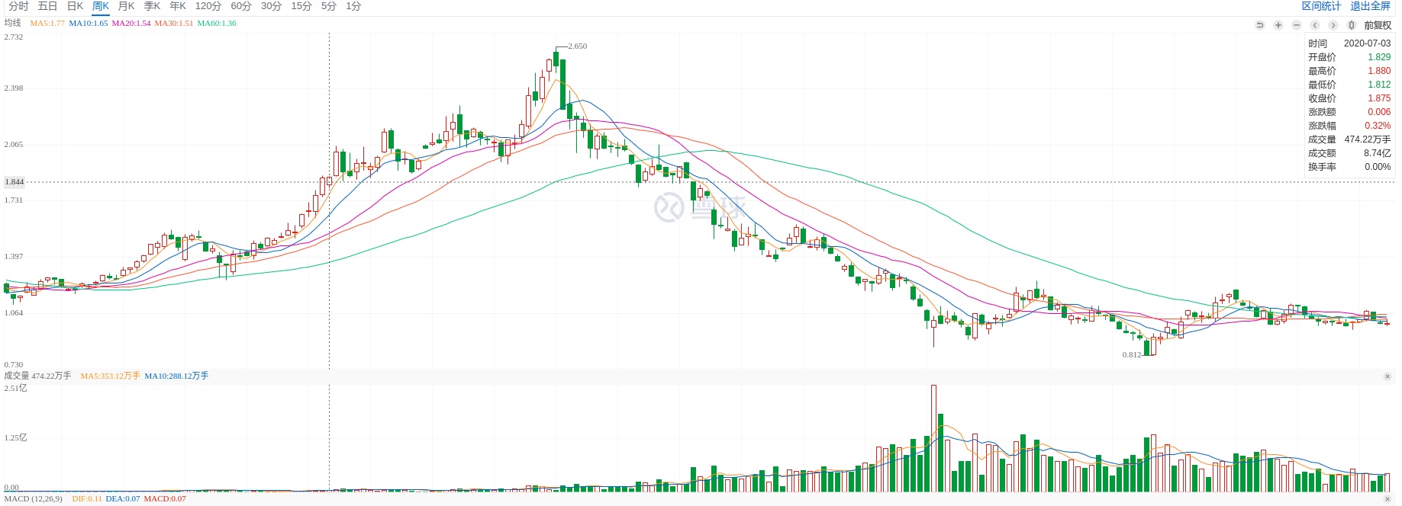The width and height of the screenshot is (1402, 506).
Task: Show the 年K chart tab
Action: coord(178,6)
